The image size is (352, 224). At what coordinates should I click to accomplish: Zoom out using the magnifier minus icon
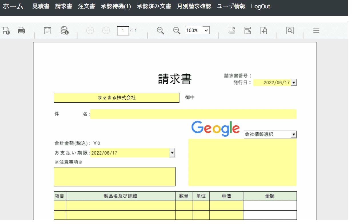[160, 30]
